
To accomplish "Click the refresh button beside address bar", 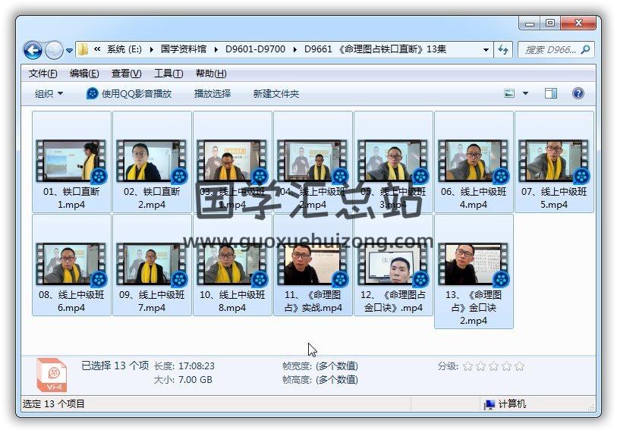I will (x=503, y=50).
